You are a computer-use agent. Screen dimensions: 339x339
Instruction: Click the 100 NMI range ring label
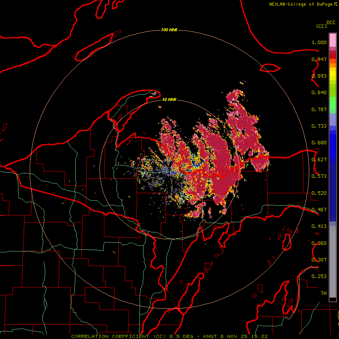[169, 30]
